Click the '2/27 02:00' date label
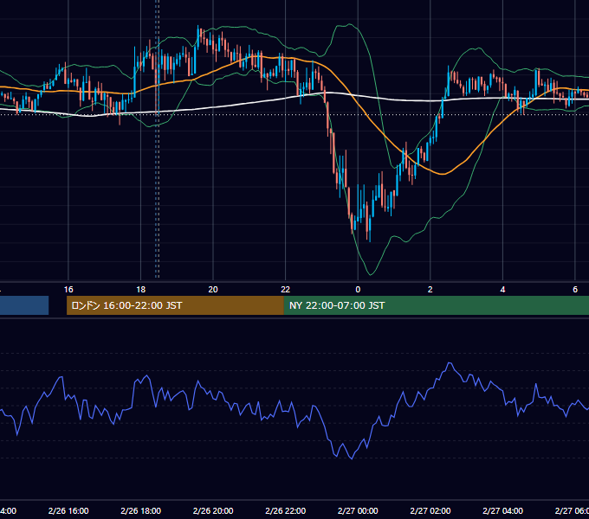This screenshot has width=589, height=519. [x=430, y=510]
